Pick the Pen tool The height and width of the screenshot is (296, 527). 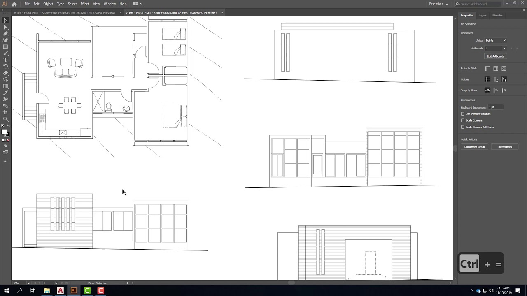(x=5, y=34)
